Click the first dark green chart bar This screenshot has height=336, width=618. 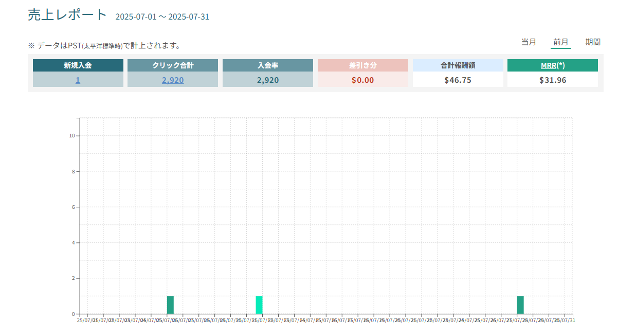(x=170, y=305)
